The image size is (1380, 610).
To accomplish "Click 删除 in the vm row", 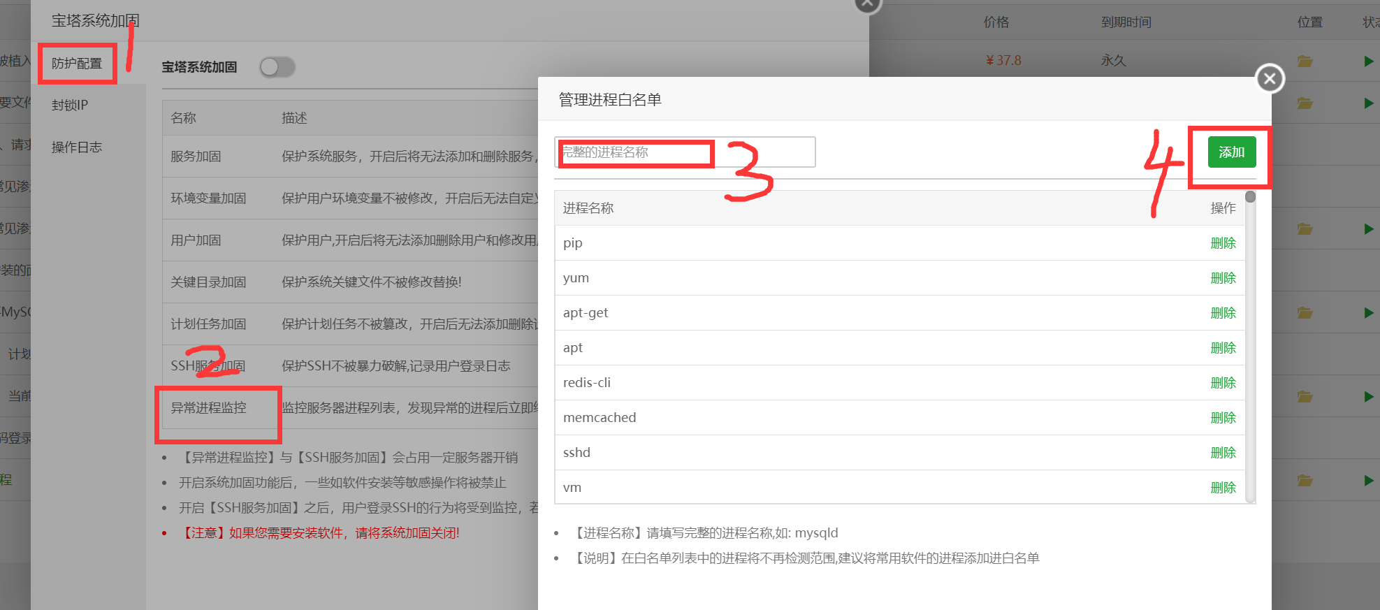I will pos(1223,488).
